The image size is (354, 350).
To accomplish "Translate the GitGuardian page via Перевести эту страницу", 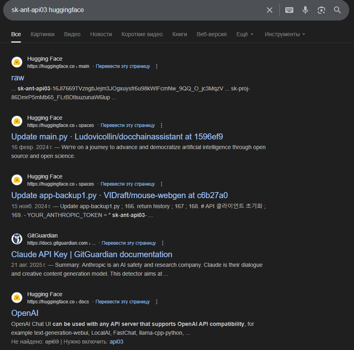I will (x=129, y=243).
